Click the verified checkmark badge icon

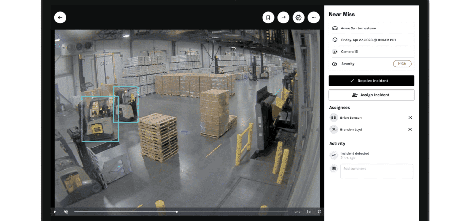298,18
